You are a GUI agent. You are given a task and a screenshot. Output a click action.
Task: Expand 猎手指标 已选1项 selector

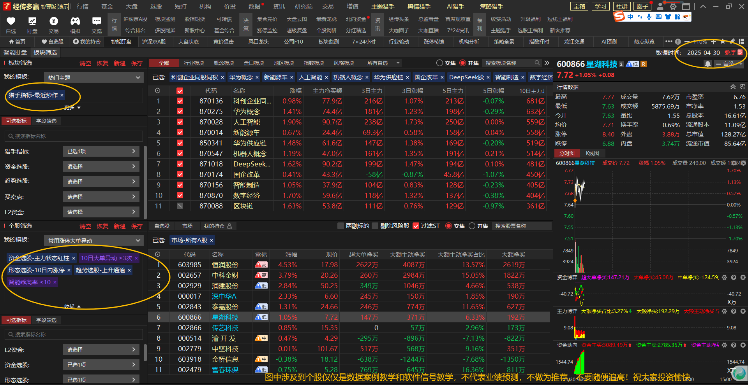(101, 151)
